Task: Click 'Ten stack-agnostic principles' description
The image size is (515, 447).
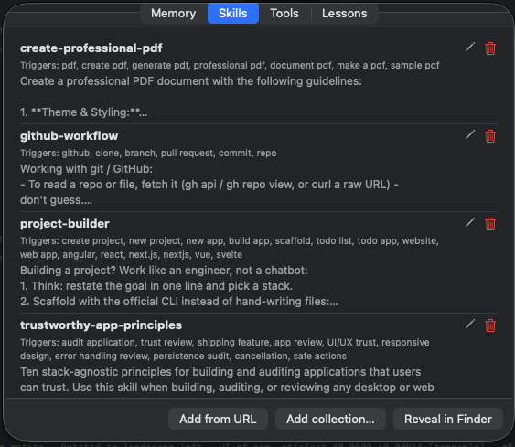Action: coord(227,379)
